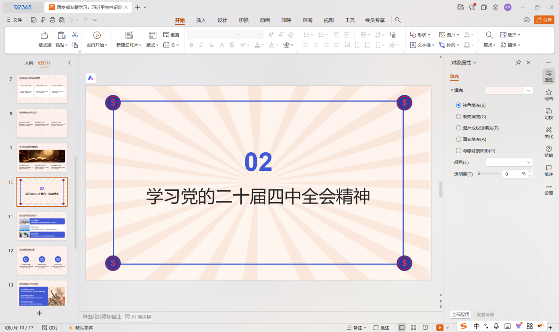Check Hide Background Graphics (隐藏背景图形)
Screen dimensions: 559x332
458,151
